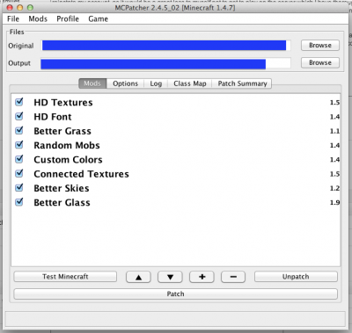Screen dimensions: 352x333
Task: Click the Test Minecraft button
Action: click(x=65, y=277)
